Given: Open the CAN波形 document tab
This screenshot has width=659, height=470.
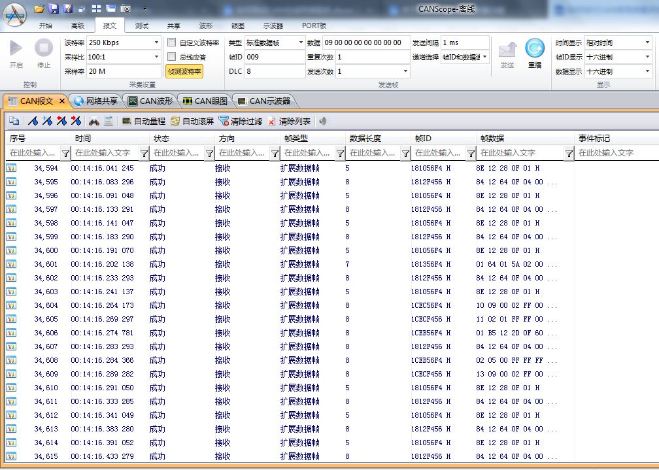Looking at the screenshot, I should [150, 101].
